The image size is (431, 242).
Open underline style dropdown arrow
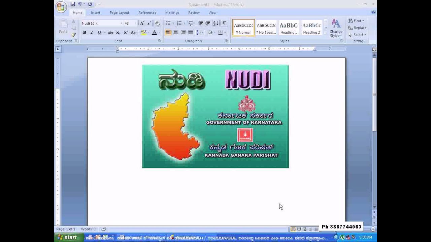pyautogui.click(x=105, y=33)
